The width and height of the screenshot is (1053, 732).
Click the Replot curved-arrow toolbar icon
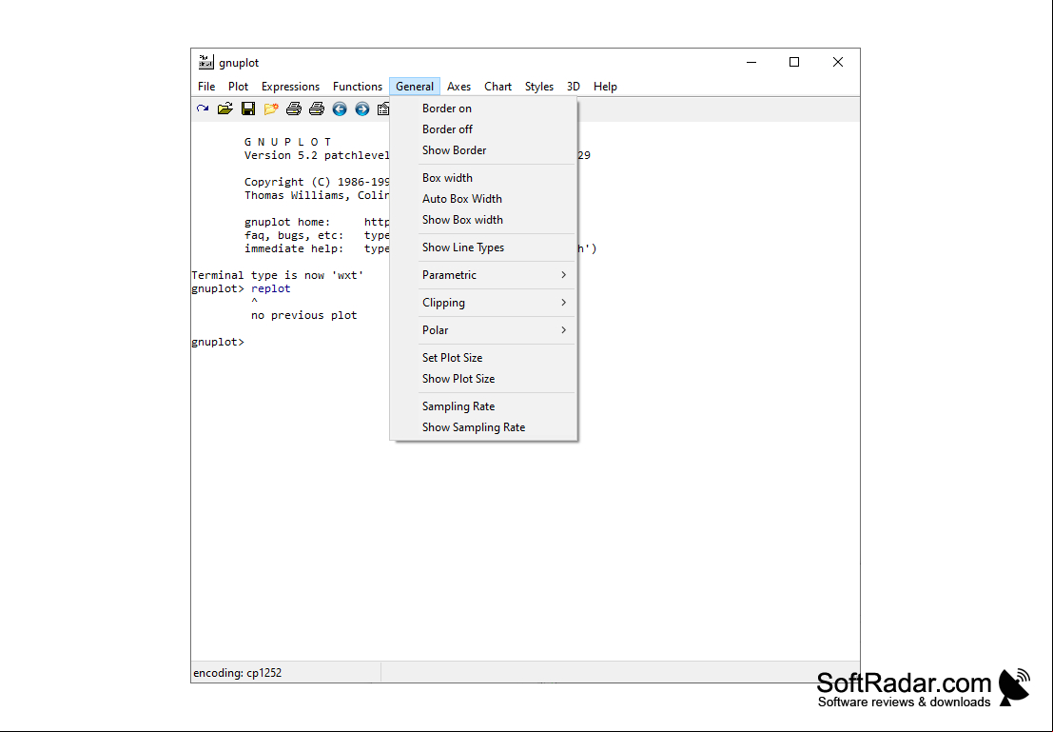tap(203, 109)
